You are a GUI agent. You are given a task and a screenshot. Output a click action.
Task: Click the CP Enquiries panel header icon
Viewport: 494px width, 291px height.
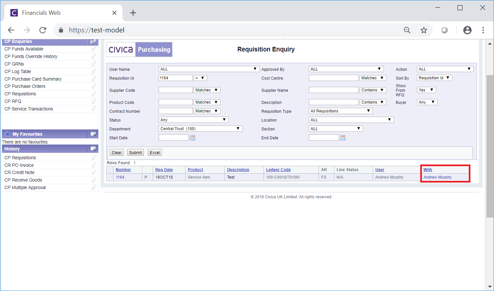[93, 42]
